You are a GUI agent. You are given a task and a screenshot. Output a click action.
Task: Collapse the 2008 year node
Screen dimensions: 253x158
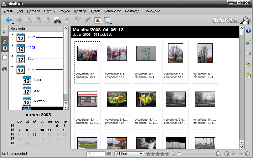tap(12, 66)
